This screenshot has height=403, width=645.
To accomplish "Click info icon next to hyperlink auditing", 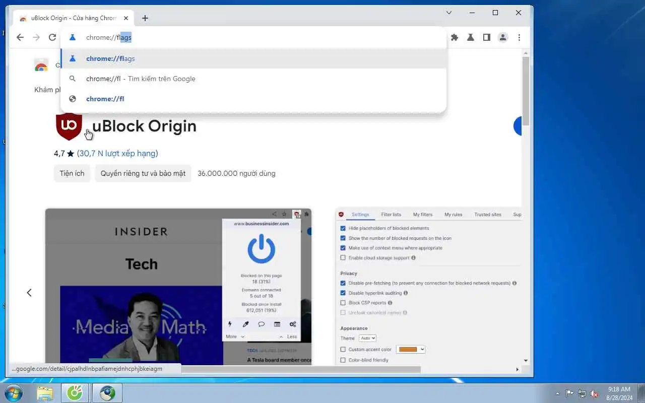I will tap(406, 293).
